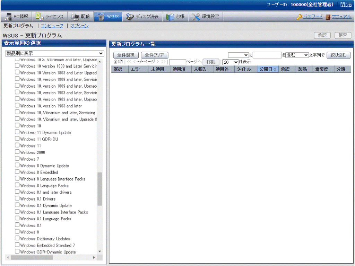Check Windows 10, version 1903 and later
The image size is (355, 266).
17,105
